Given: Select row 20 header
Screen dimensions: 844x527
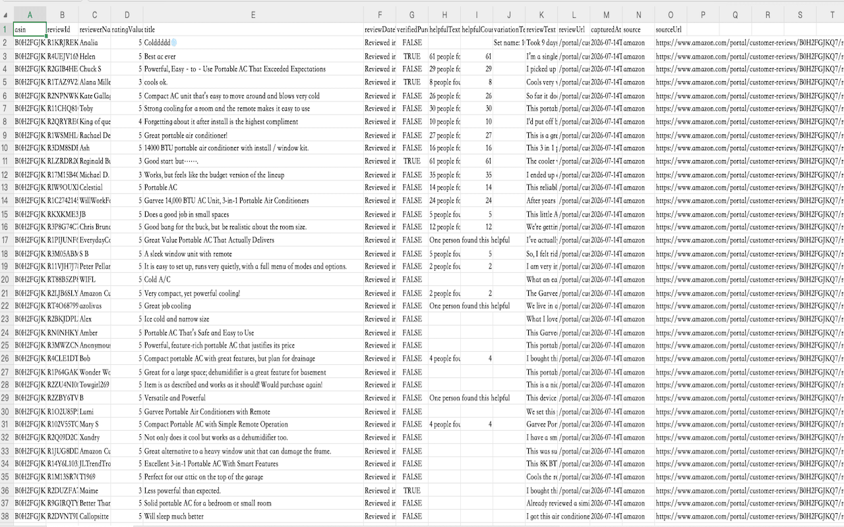Looking at the screenshot, I should 6,279.
